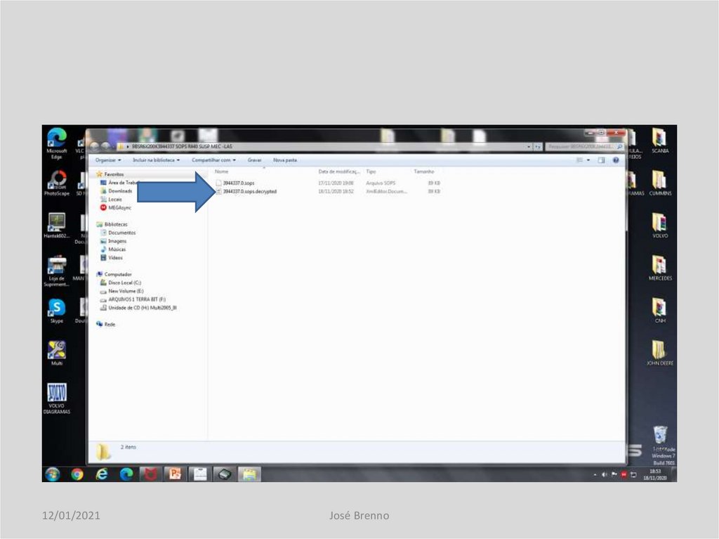Select Favoritos in navigation pane
The height and width of the screenshot is (539, 719).
[110, 174]
